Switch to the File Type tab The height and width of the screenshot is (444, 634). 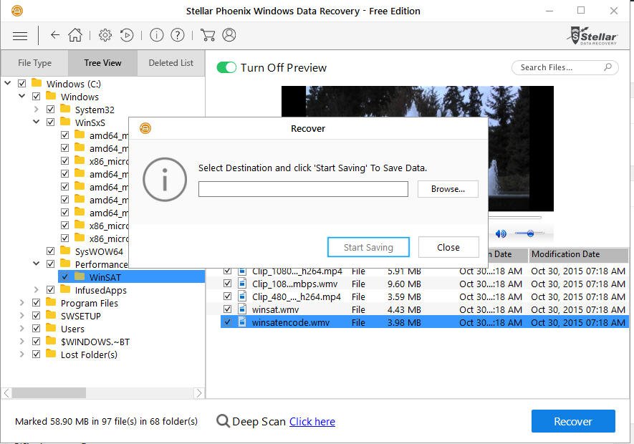35,63
